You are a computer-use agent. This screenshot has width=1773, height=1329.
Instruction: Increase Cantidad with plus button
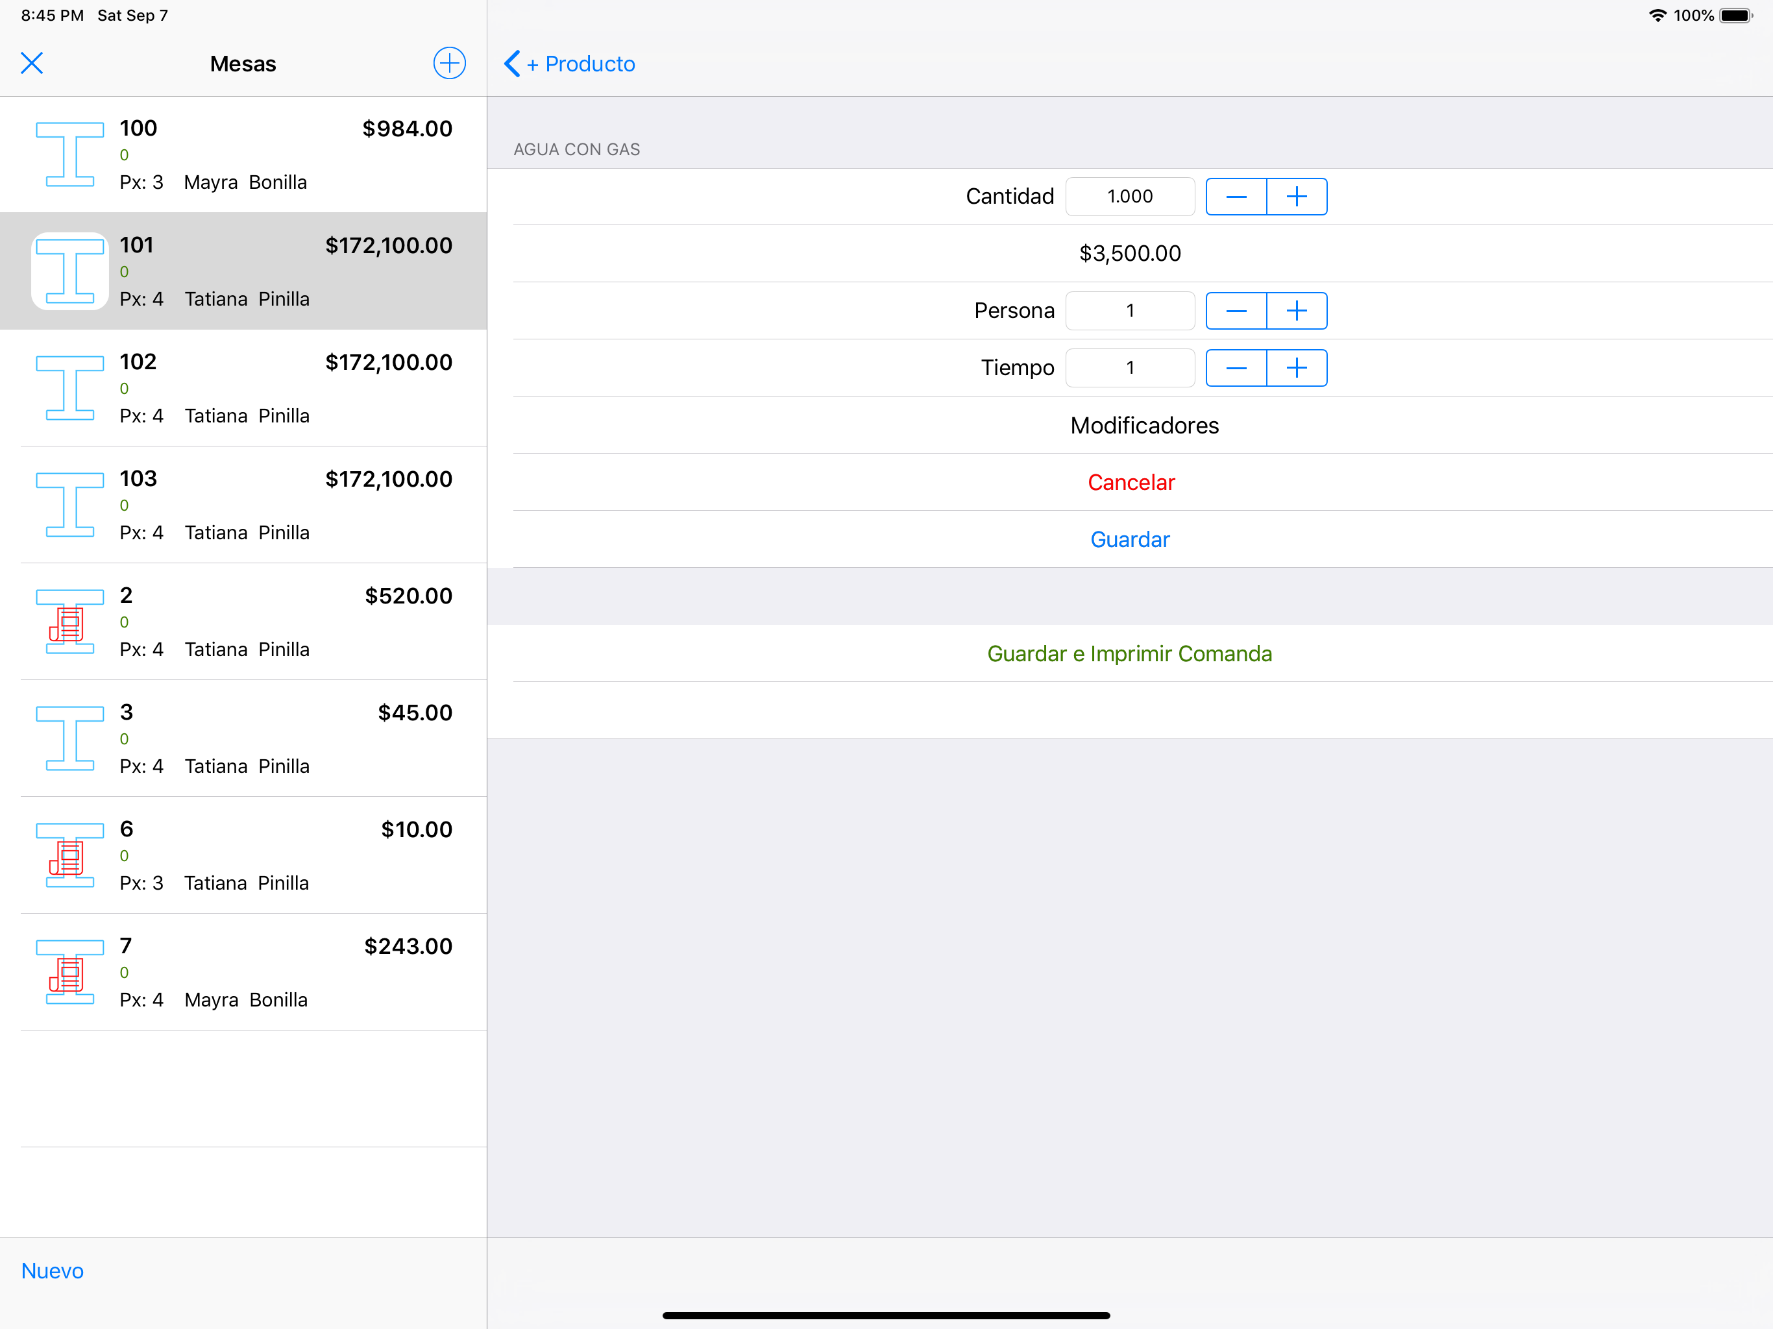pos(1297,197)
